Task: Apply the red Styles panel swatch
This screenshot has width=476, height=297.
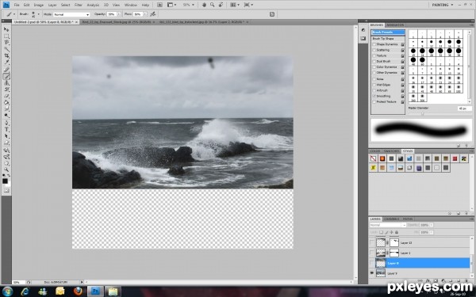Action: (455, 158)
